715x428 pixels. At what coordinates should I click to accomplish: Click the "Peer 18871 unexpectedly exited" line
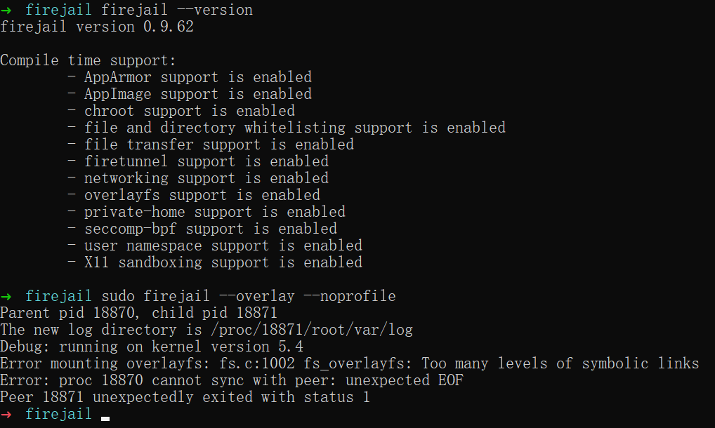click(x=185, y=397)
